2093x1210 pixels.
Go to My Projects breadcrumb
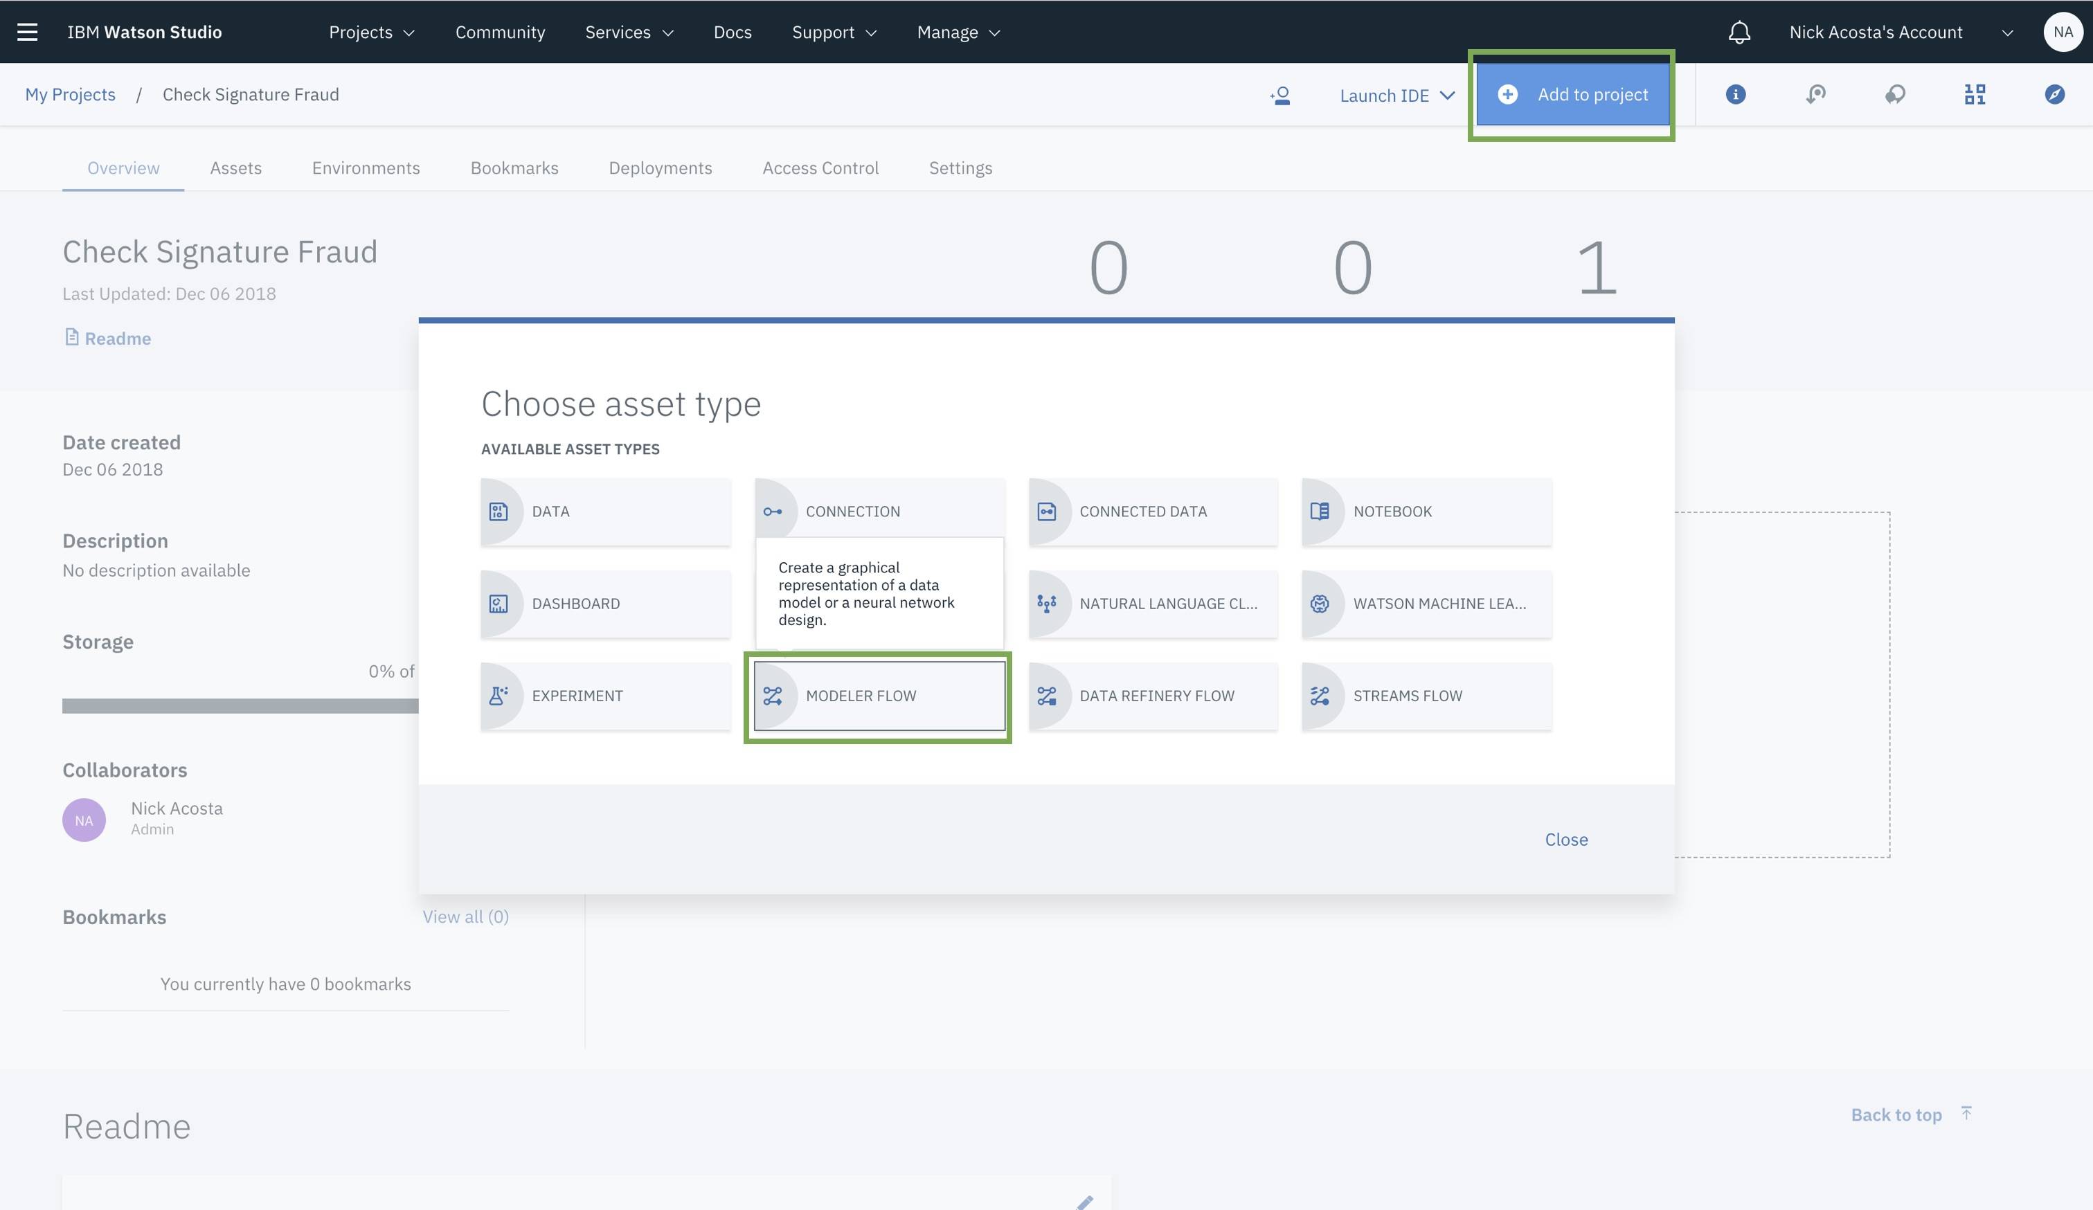tap(71, 95)
